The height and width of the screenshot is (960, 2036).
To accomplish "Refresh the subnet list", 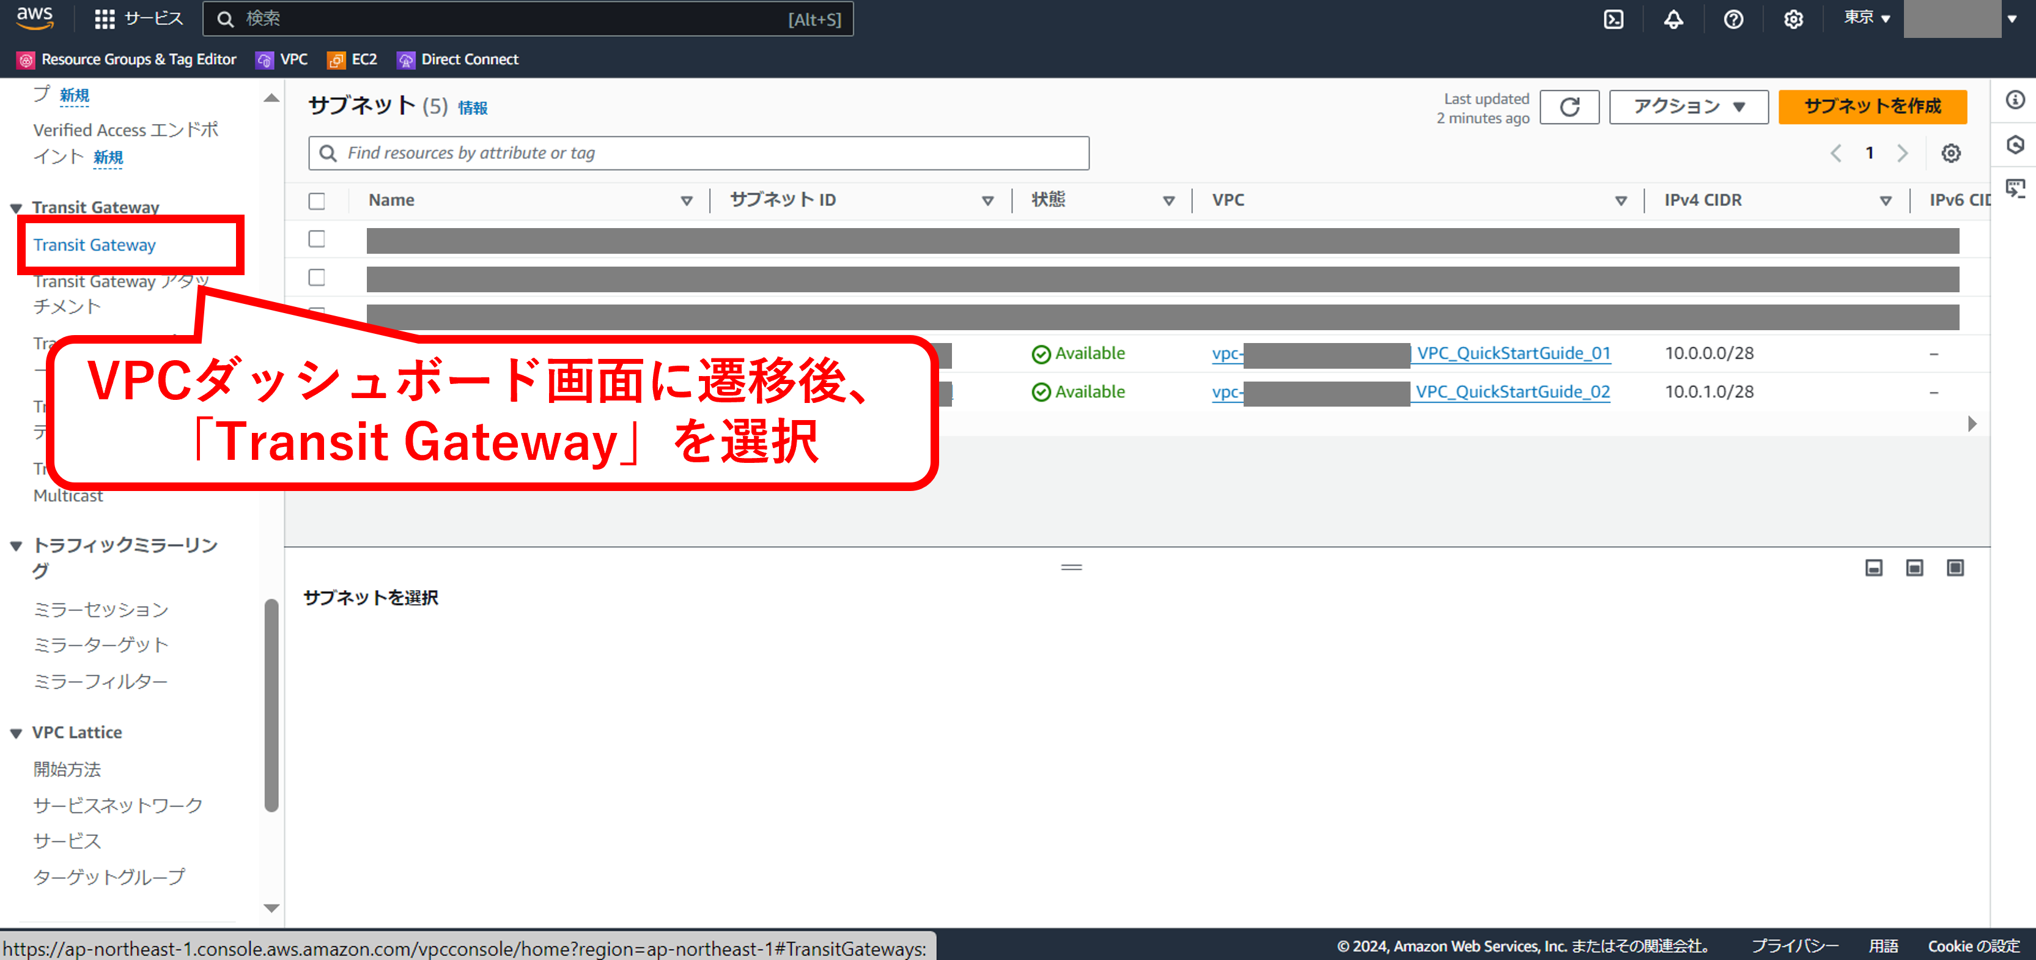I will pyautogui.click(x=1569, y=106).
